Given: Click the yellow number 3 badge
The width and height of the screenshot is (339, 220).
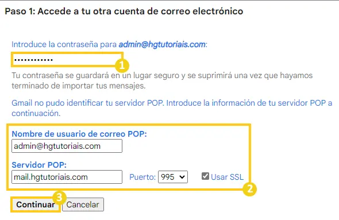Looking at the screenshot, I should [x=59, y=198].
